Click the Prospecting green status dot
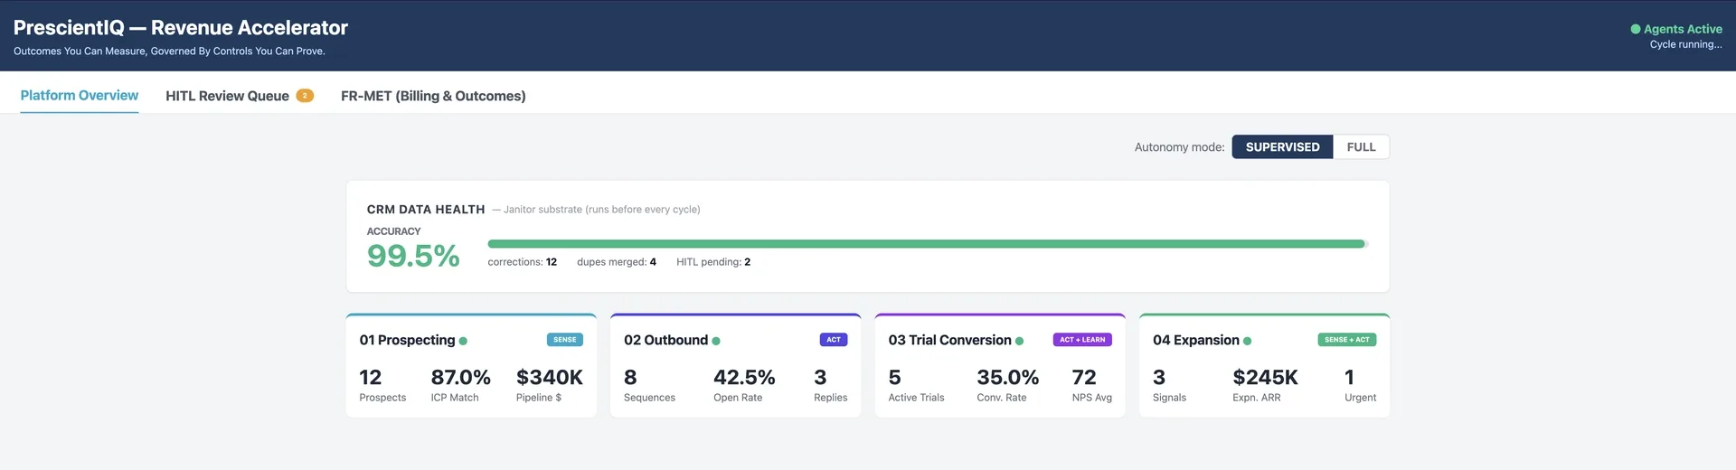 click(463, 341)
